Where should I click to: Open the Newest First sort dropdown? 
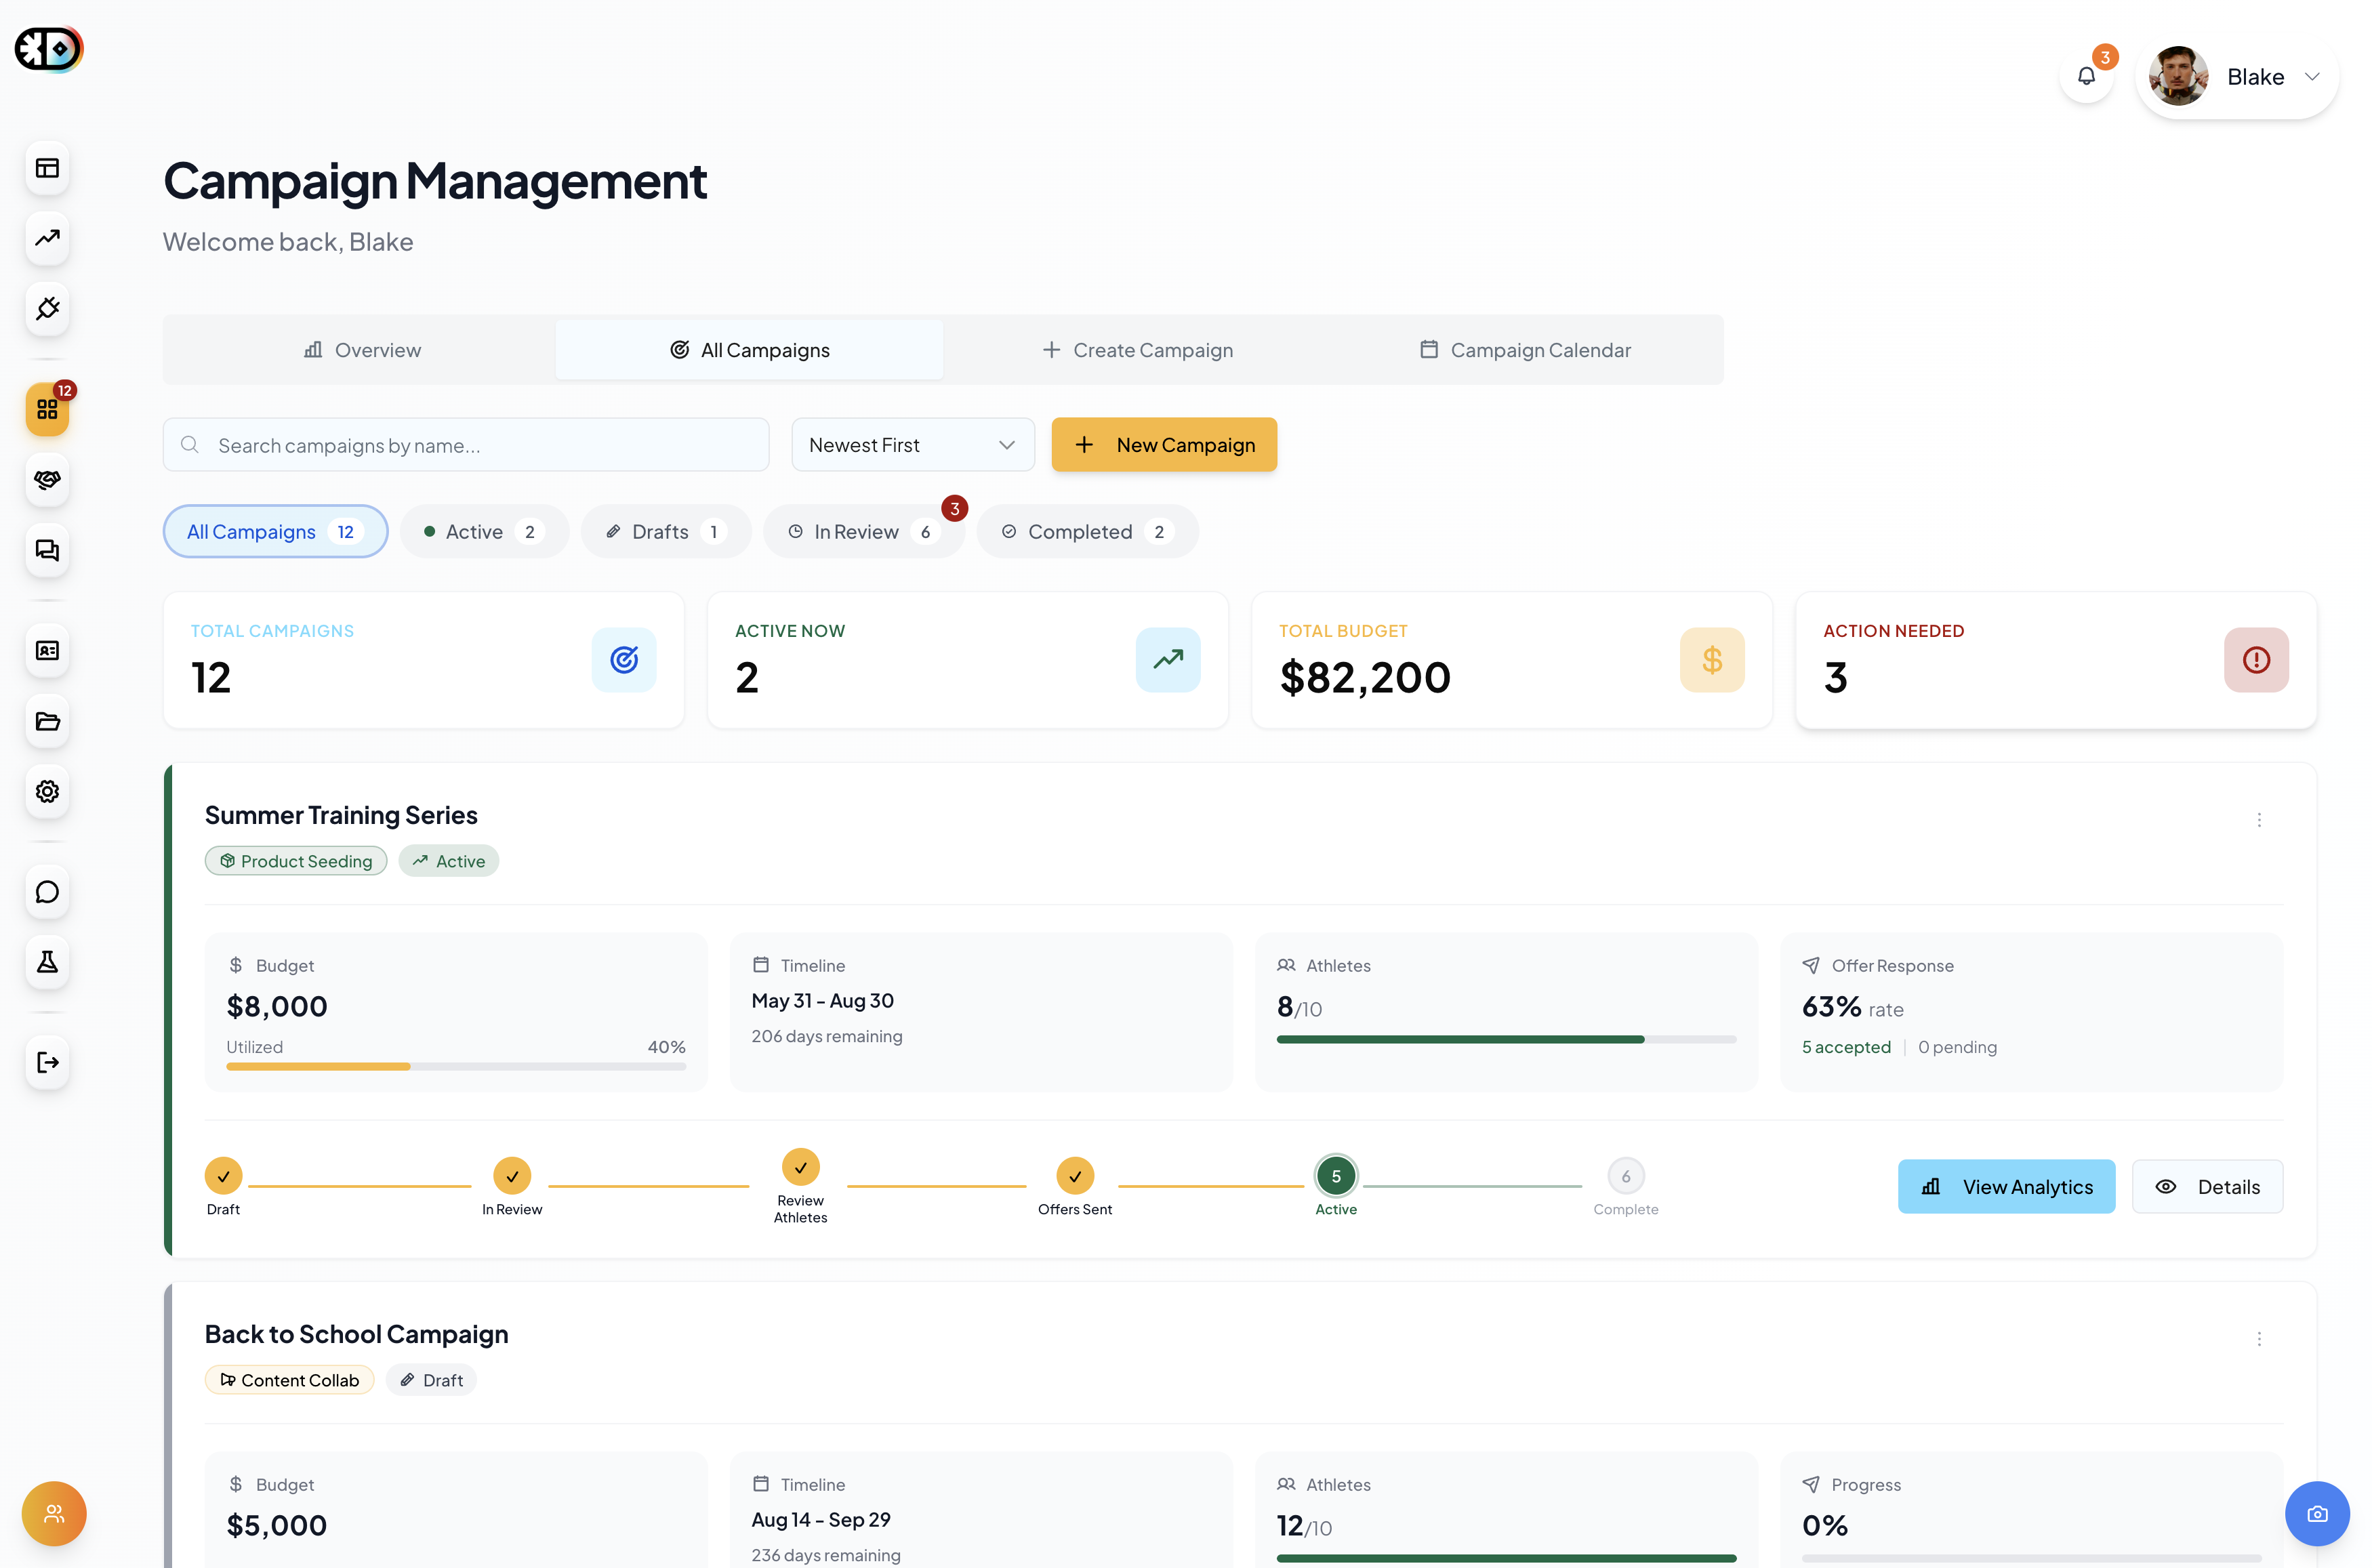pos(912,445)
